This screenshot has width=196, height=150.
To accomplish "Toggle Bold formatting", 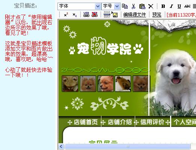I will click(x=163, y=6).
